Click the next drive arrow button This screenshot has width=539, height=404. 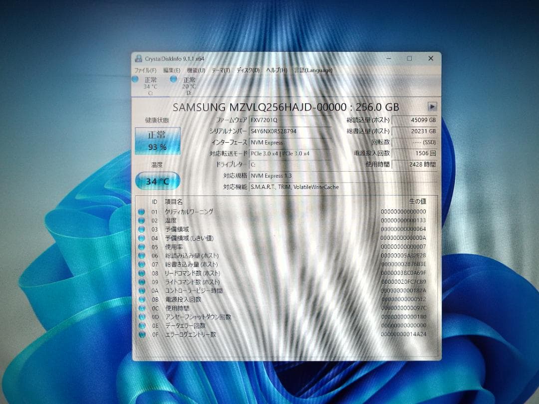431,106
